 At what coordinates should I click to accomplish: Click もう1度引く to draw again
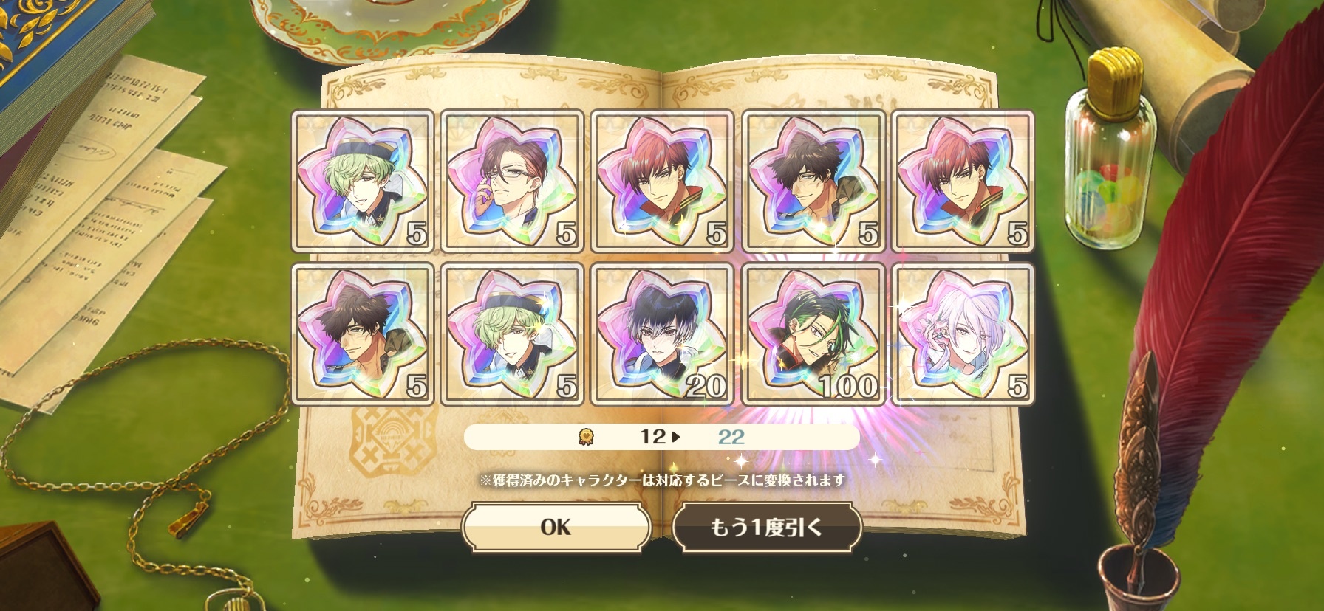(x=767, y=527)
